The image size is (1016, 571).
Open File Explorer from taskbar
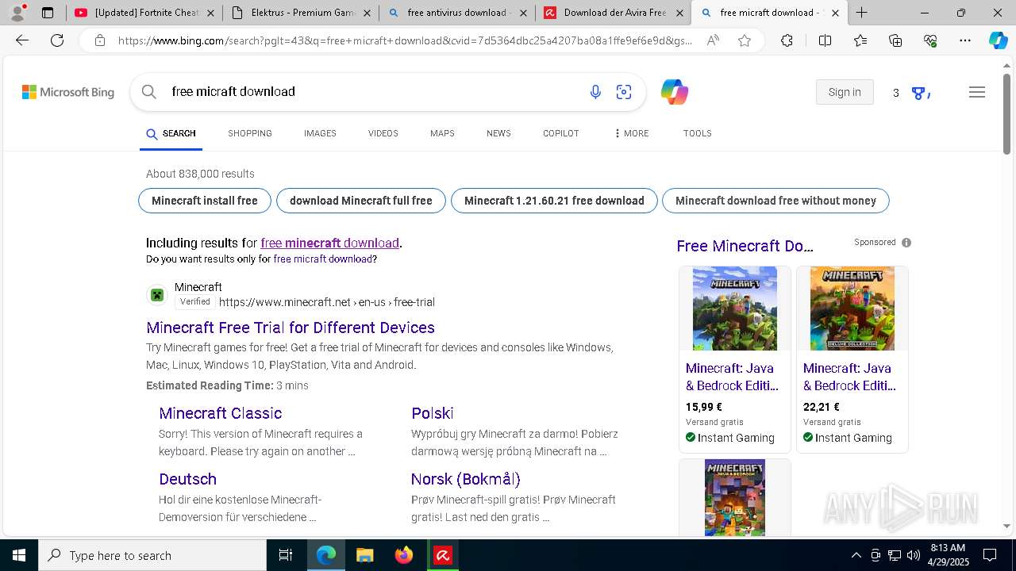365,555
